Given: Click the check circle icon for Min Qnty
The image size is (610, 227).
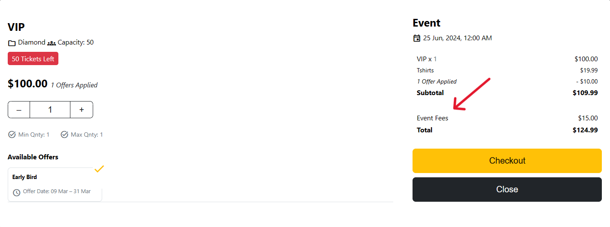Looking at the screenshot, I should pos(12,134).
